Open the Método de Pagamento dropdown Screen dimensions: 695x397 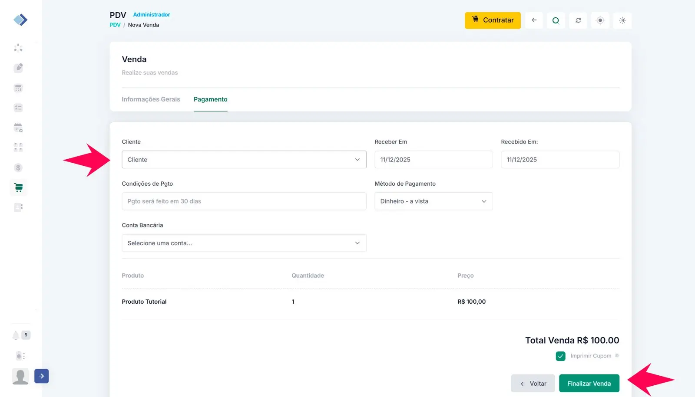(x=433, y=201)
